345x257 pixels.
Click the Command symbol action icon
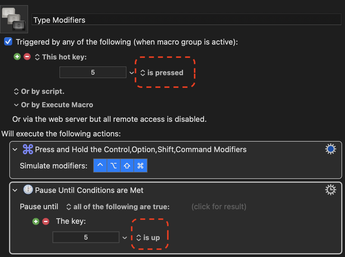28,149
